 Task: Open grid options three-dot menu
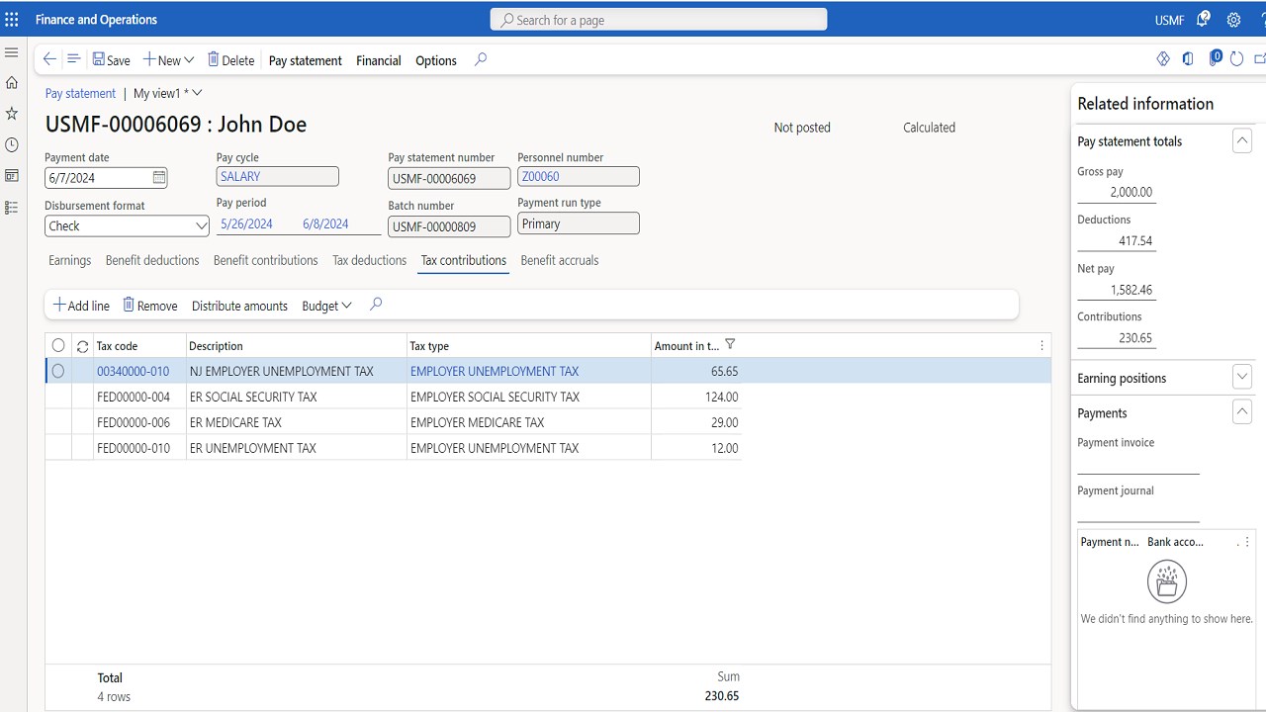(x=1041, y=346)
